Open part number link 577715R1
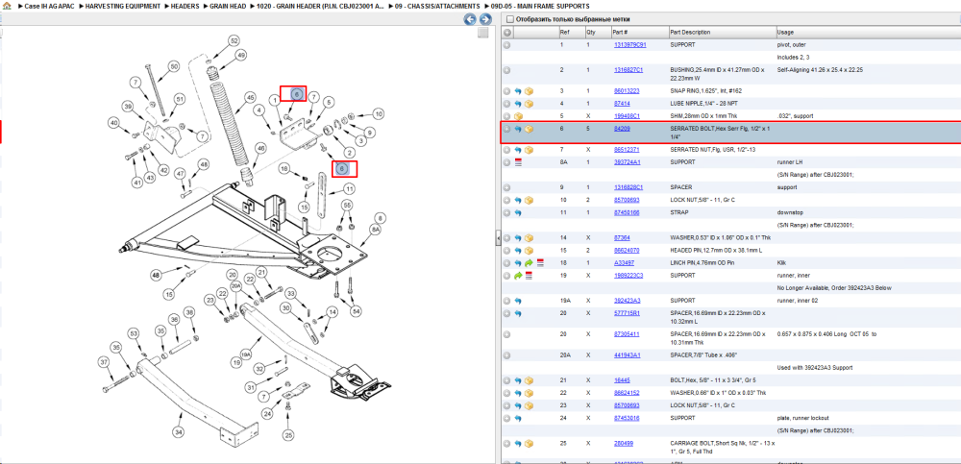The width and height of the screenshot is (961, 464). click(627, 313)
